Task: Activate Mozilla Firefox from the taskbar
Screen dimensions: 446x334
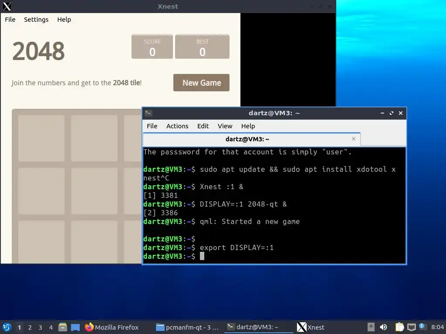Action: [x=112, y=327]
